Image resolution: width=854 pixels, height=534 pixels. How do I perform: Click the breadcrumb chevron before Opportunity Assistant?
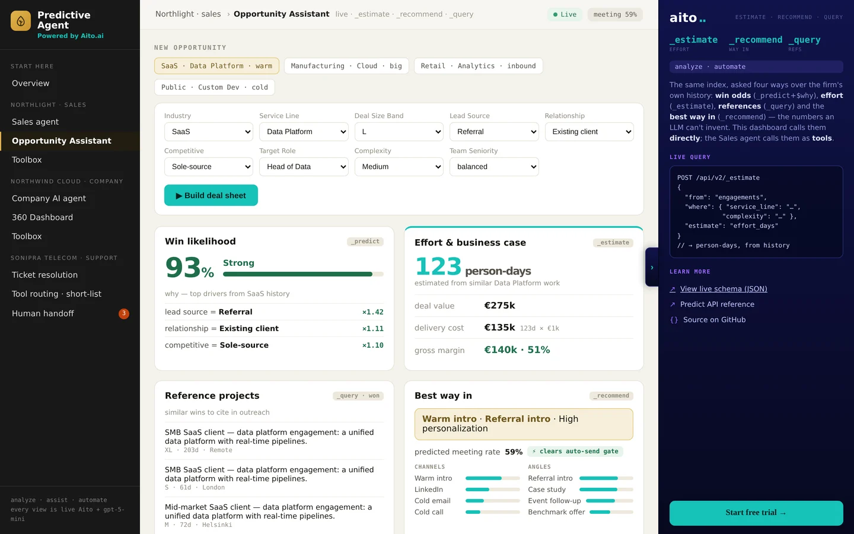[228, 14]
